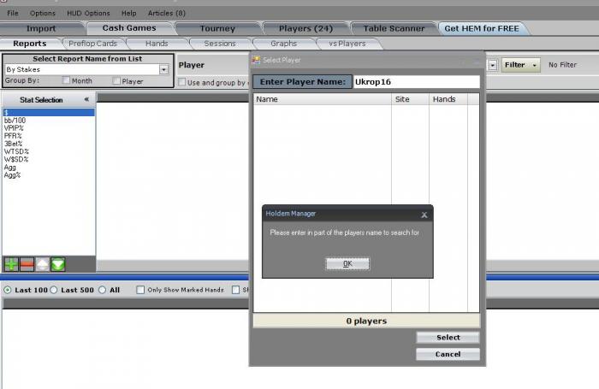Select the Preflop Cards sub-tab
This screenshot has height=389, width=599.
pyautogui.click(x=92, y=44)
